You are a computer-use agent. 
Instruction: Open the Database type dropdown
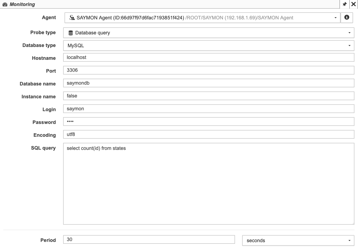(209, 46)
